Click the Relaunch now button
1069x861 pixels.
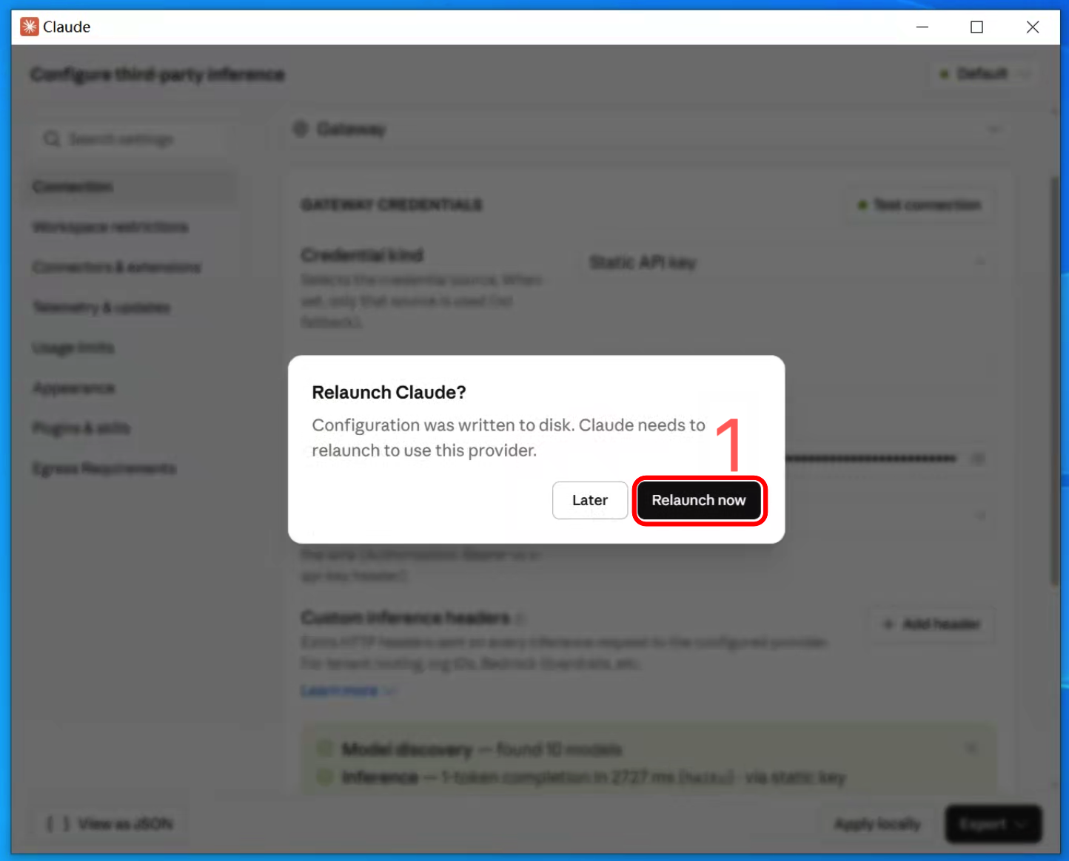pos(698,500)
